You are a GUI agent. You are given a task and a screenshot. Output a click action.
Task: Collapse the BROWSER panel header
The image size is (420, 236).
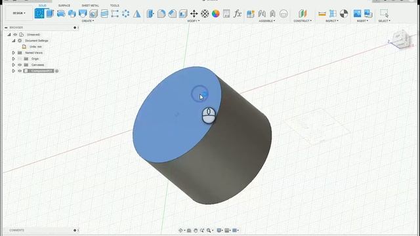[x=6, y=28]
